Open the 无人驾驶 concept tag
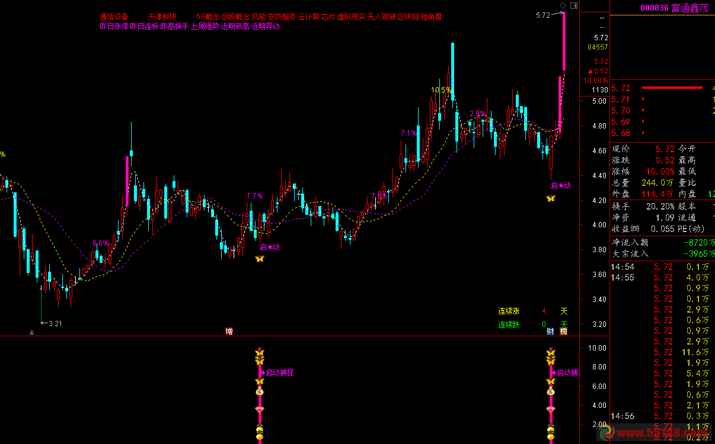The width and height of the screenshot is (715, 444). [381, 17]
